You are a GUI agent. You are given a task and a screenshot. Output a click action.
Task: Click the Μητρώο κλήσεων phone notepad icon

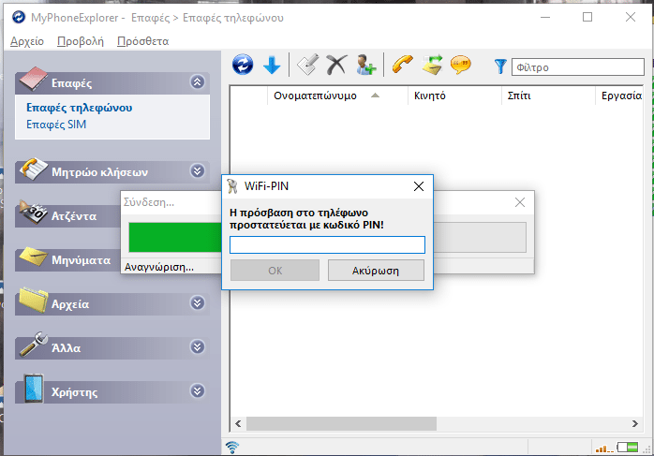pyautogui.click(x=34, y=169)
